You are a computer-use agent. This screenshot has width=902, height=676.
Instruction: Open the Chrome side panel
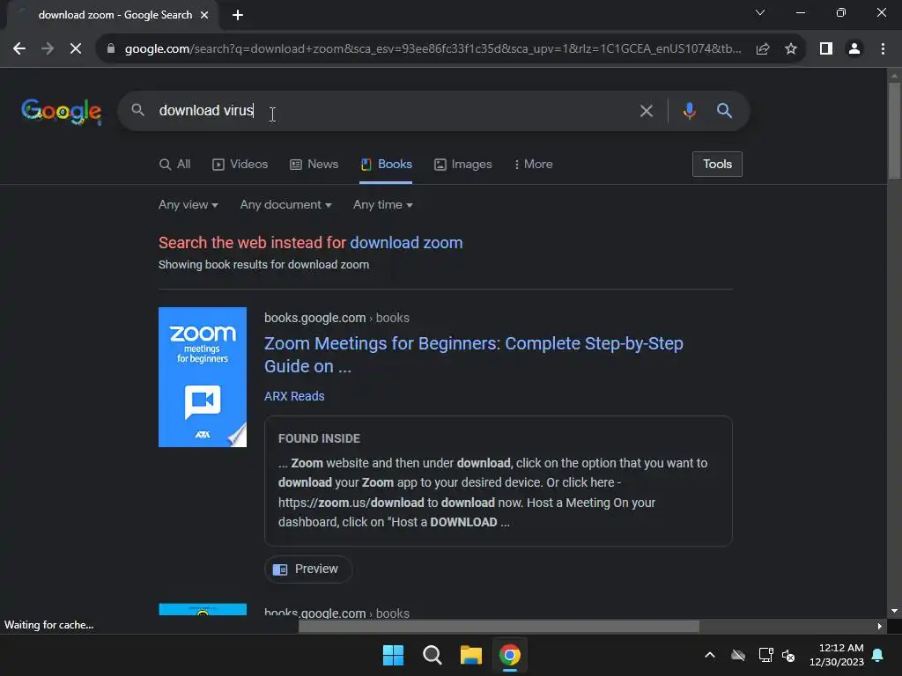click(826, 49)
